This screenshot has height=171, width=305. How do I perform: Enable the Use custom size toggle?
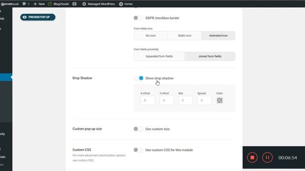coord(138,129)
